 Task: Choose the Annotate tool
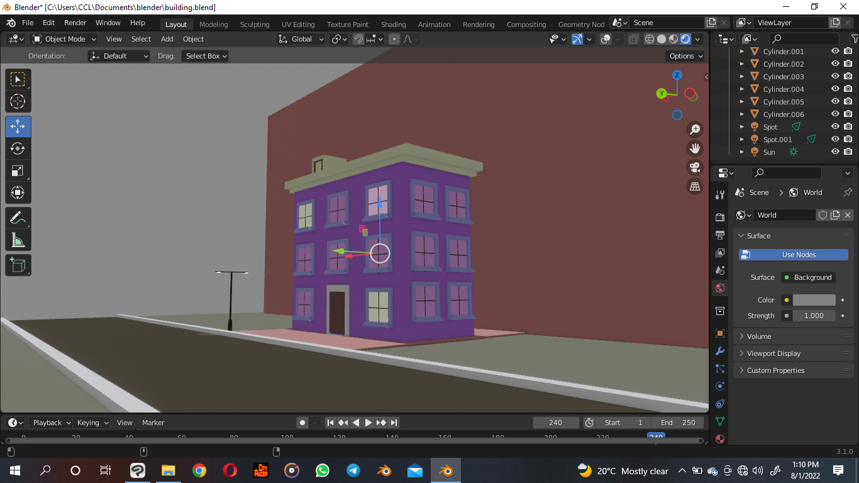tap(18, 218)
